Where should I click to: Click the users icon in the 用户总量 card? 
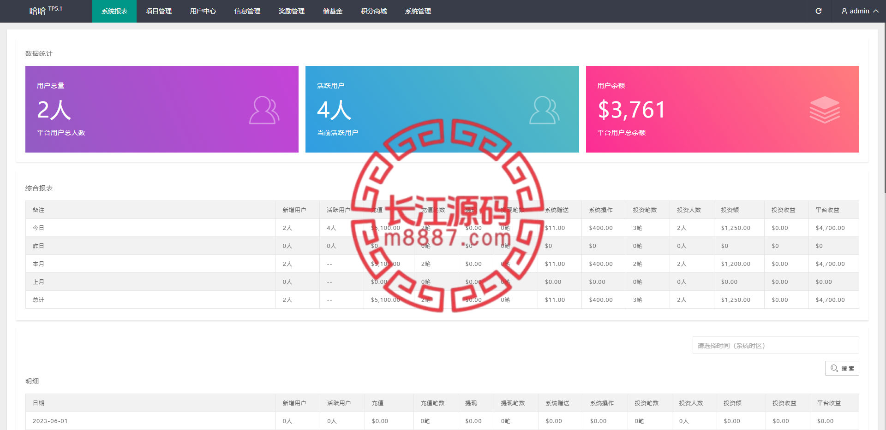(264, 110)
